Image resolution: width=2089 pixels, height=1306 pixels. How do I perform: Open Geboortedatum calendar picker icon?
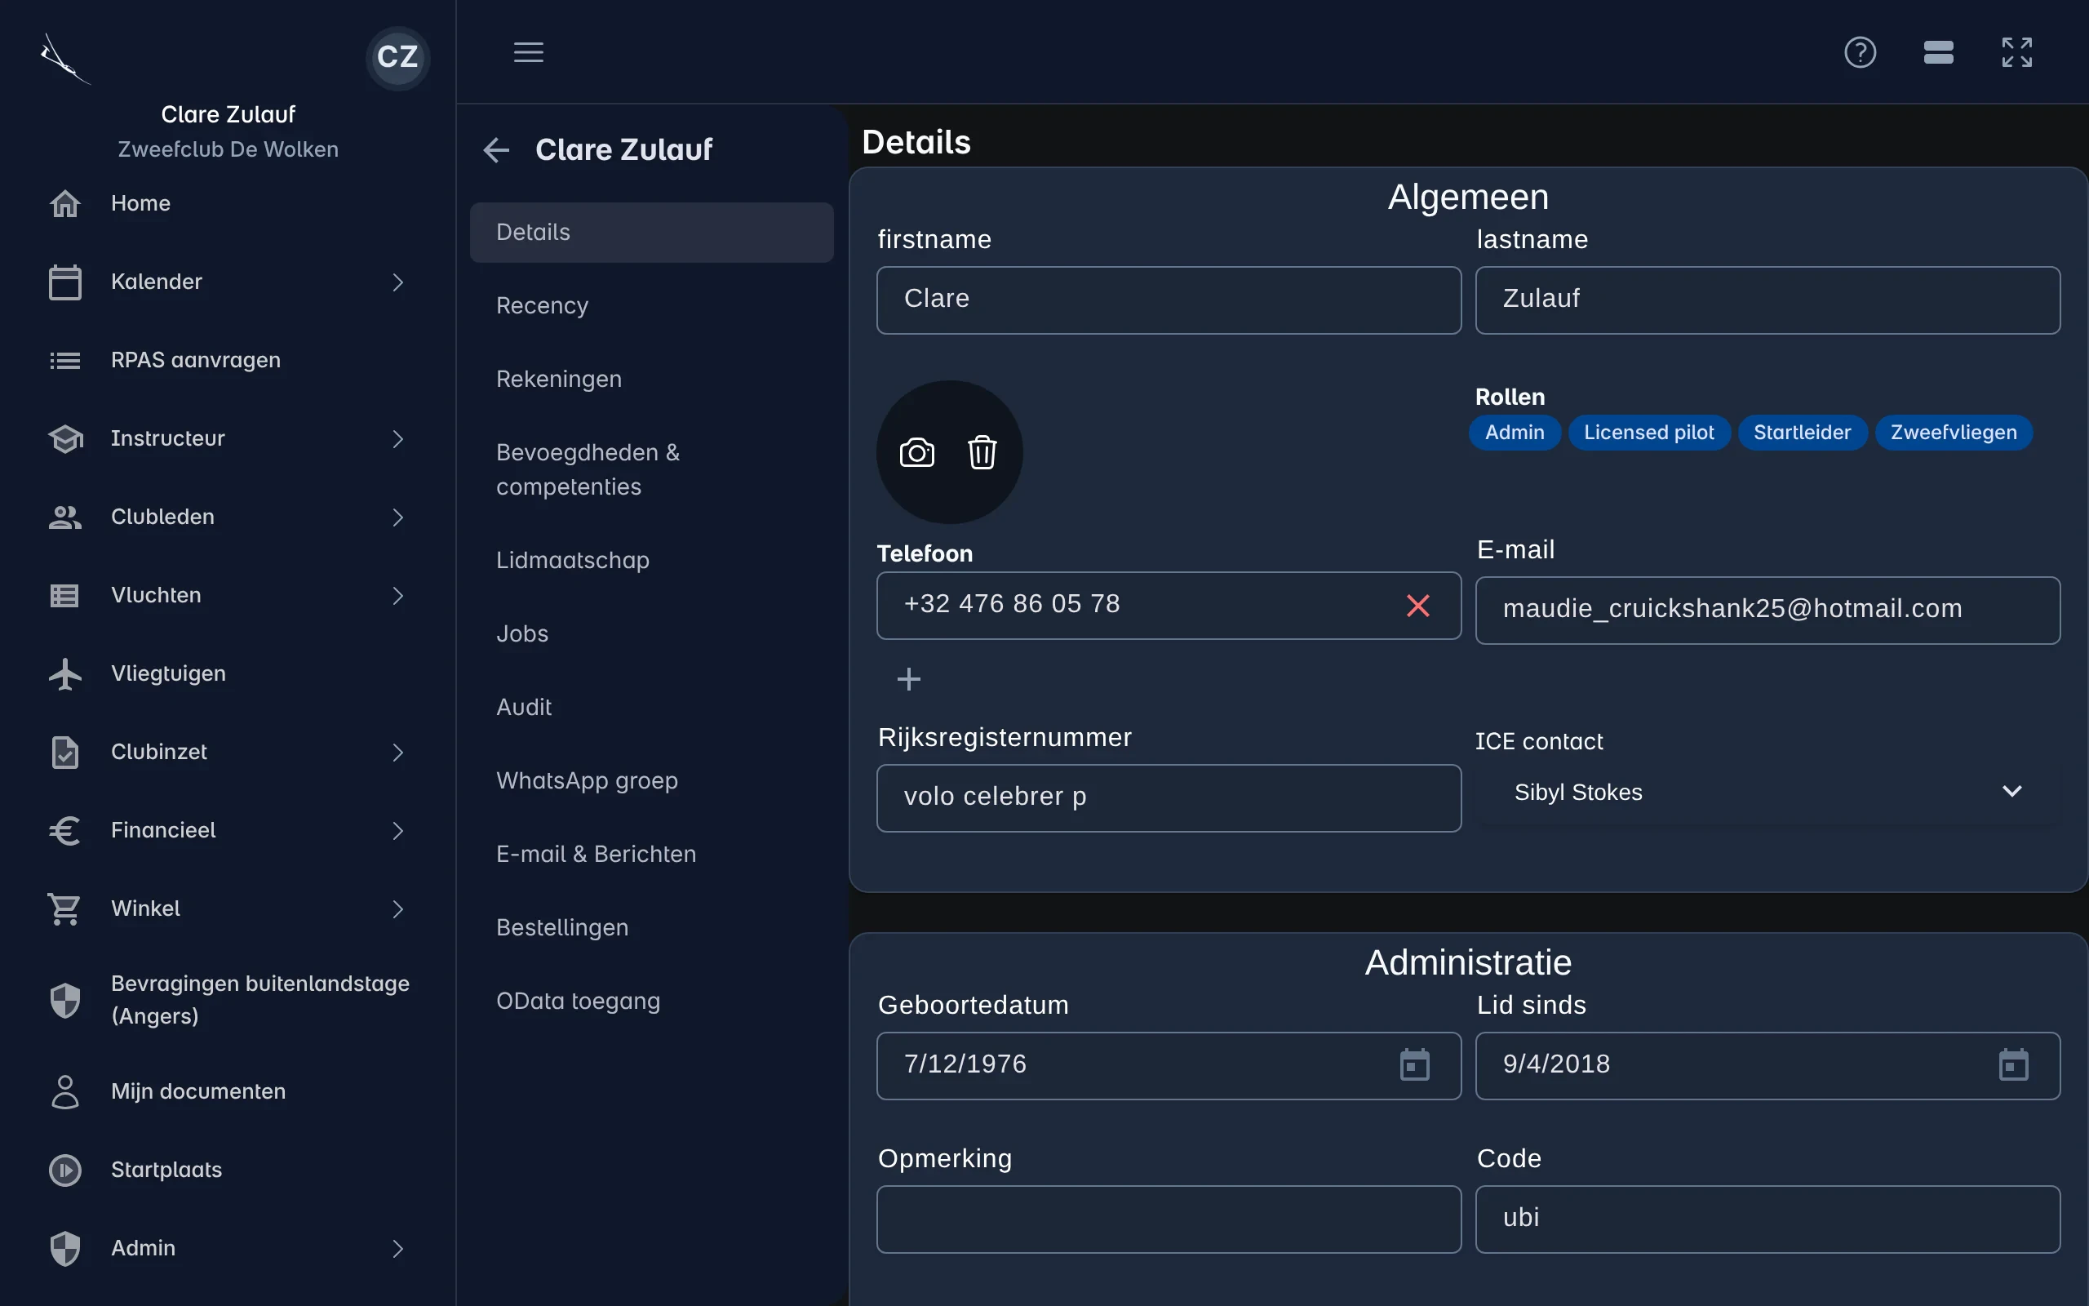pyautogui.click(x=1415, y=1064)
